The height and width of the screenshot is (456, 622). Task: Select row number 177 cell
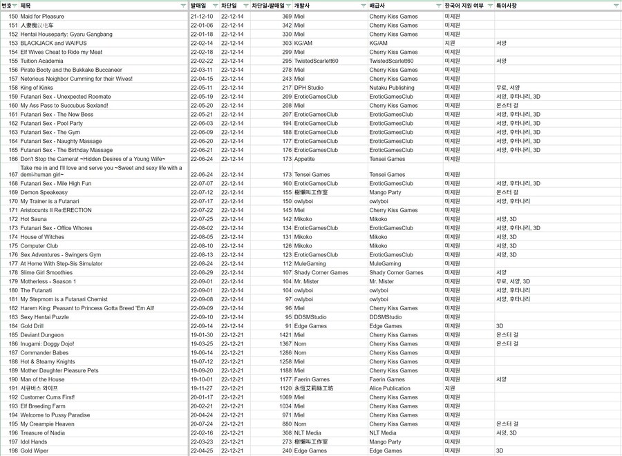[x=10, y=264]
